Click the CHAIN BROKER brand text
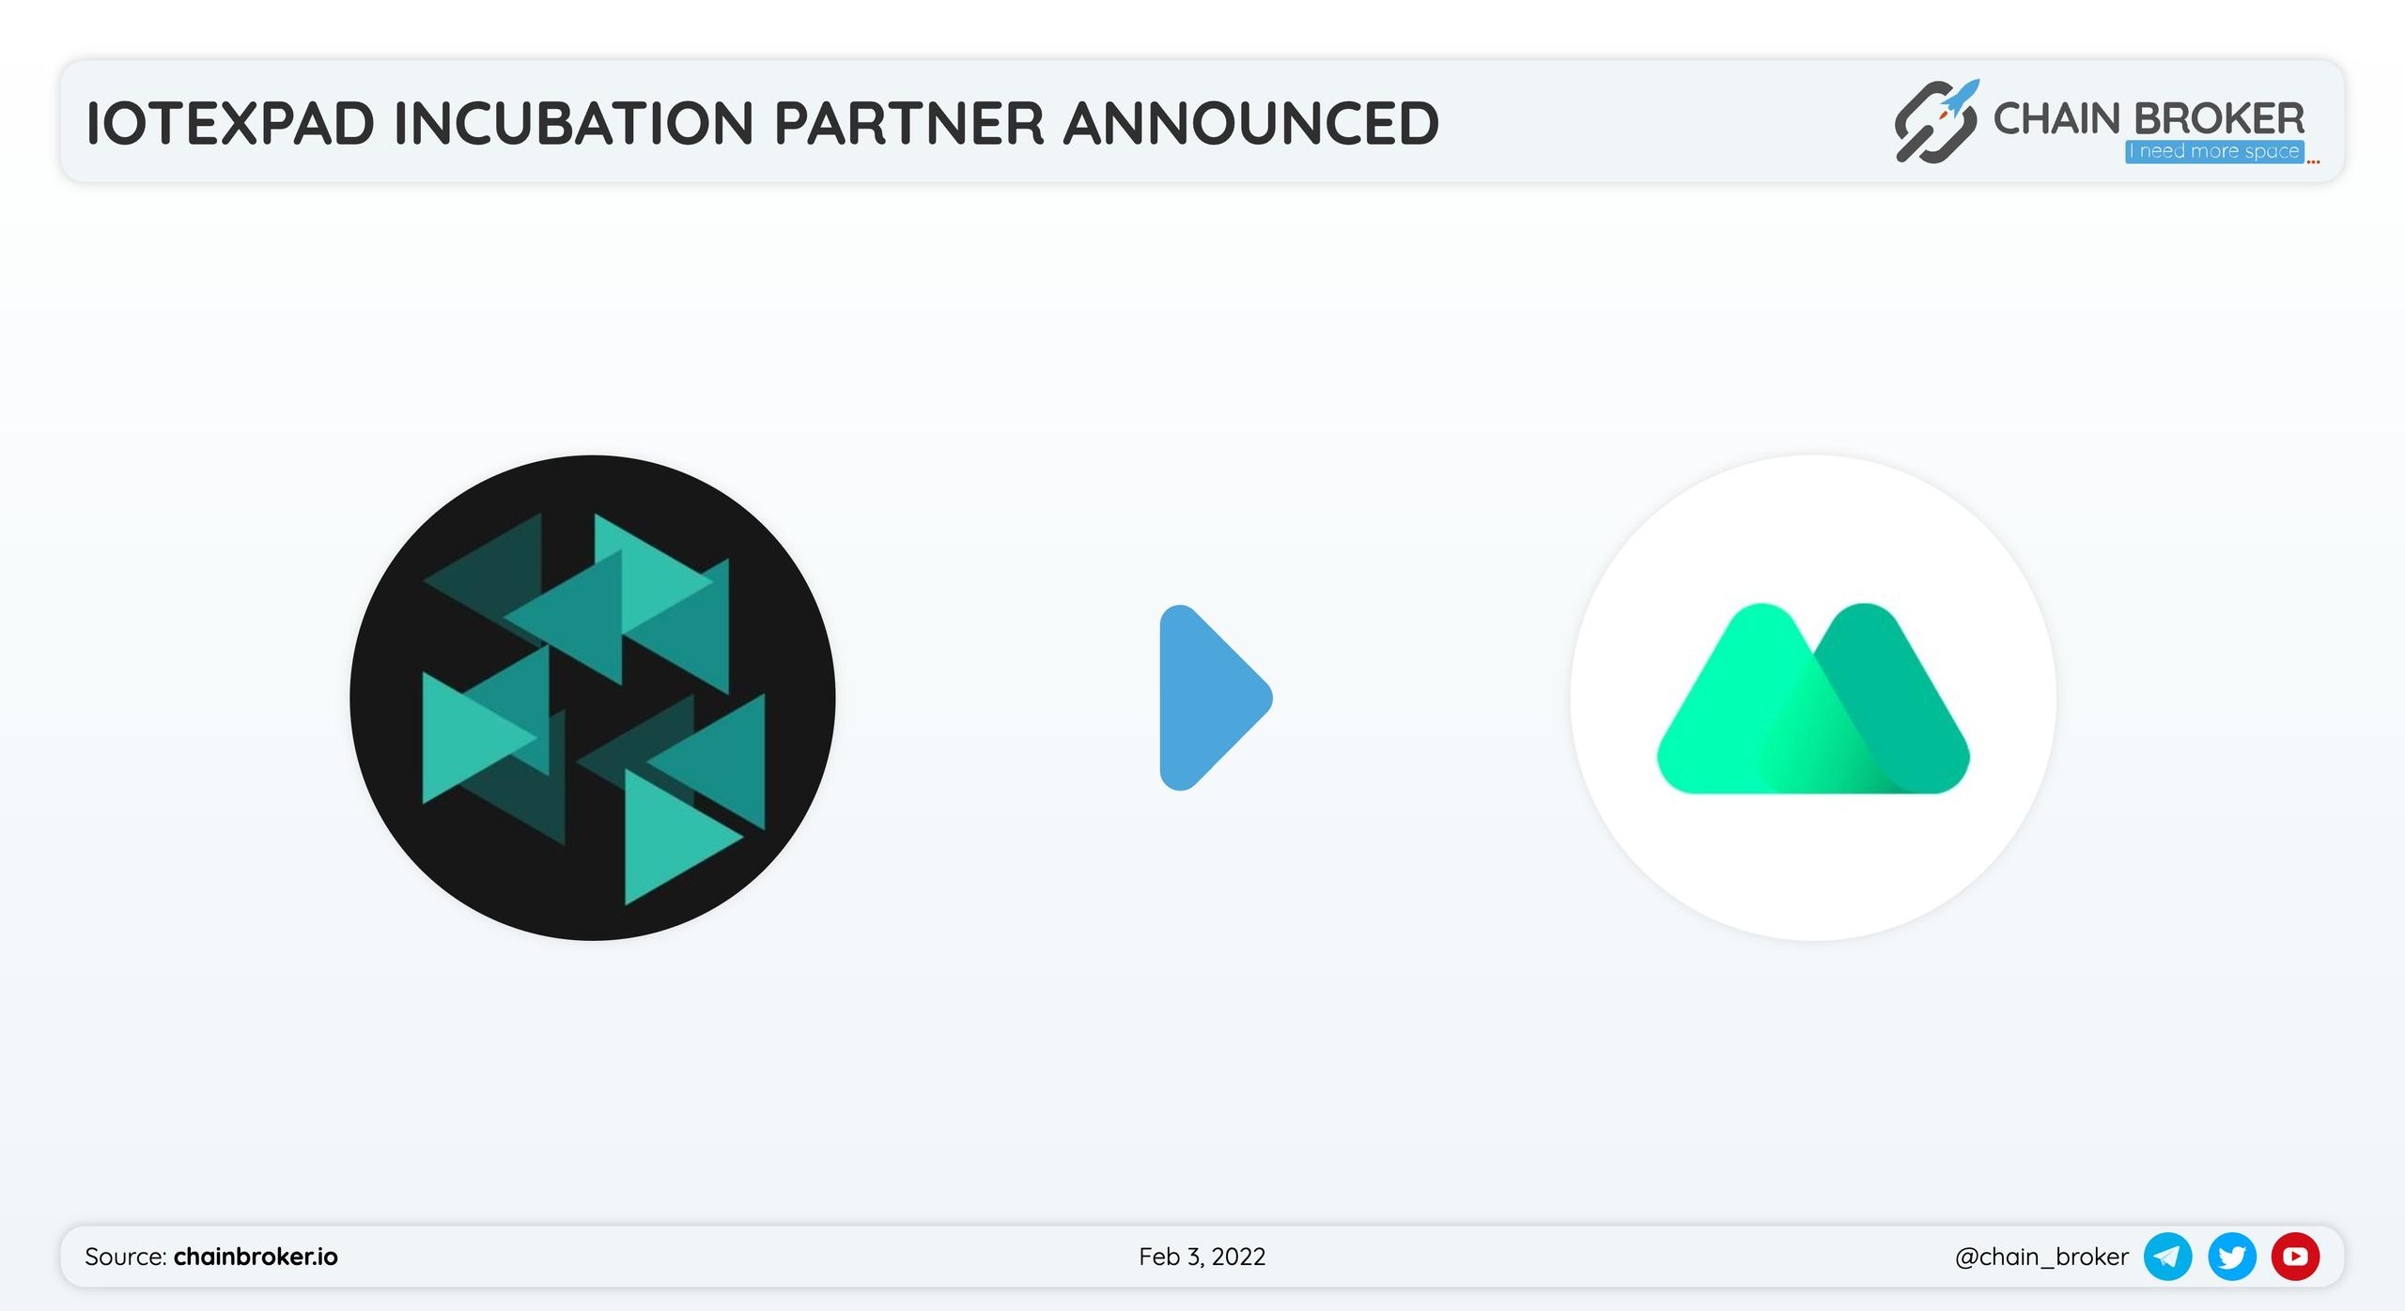 tap(2149, 119)
